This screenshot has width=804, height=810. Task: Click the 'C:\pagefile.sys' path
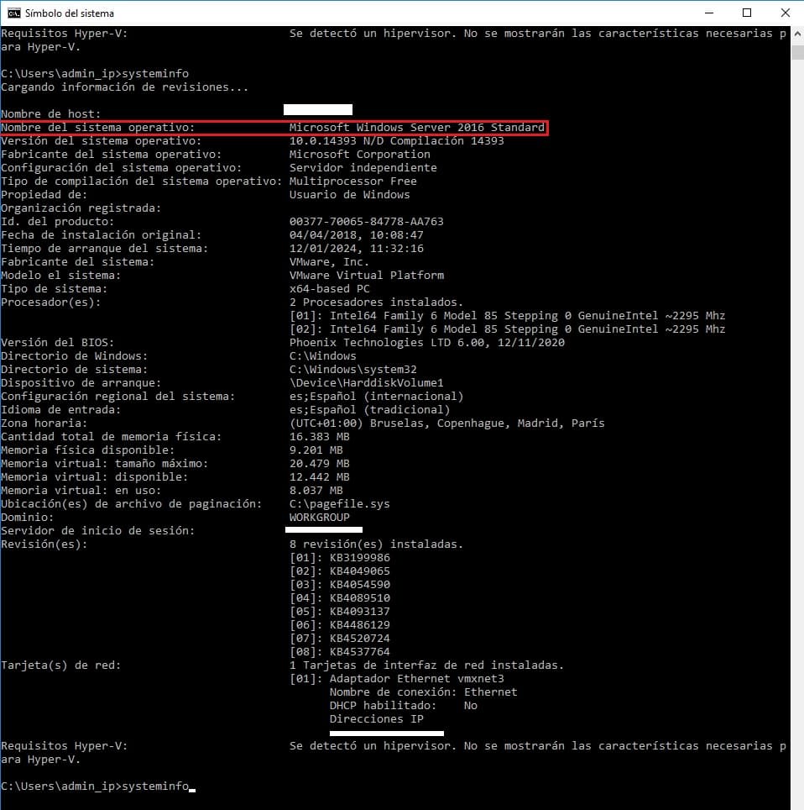340,503
